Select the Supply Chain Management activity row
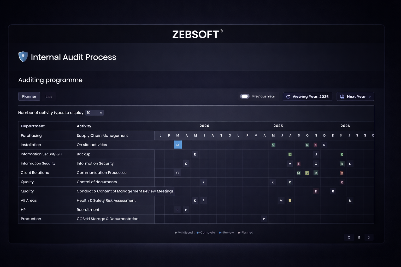The width and height of the screenshot is (401, 267). [102, 136]
